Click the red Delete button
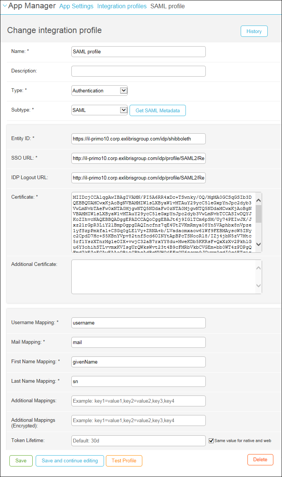 (260, 460)
